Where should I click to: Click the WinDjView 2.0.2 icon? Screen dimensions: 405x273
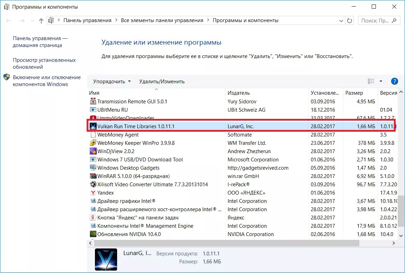[93, 151]
